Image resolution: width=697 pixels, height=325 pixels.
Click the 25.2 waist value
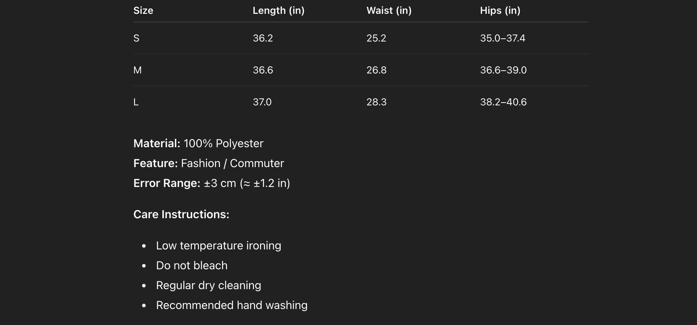[x=376, y=38]
